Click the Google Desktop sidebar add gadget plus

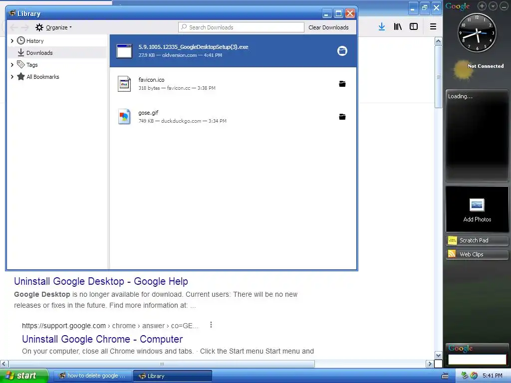[482, 6]
